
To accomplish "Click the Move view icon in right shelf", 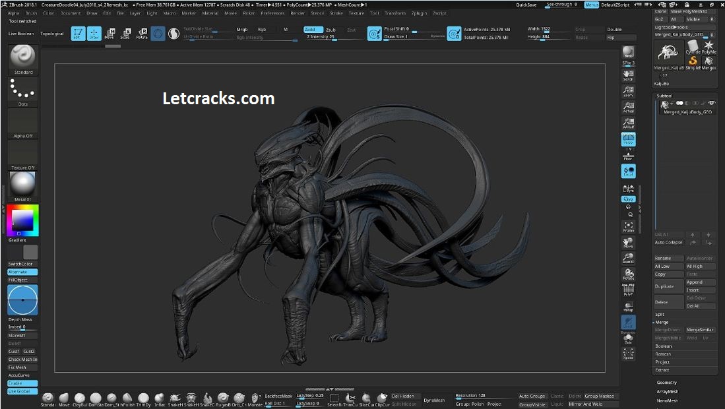I will [x=628, y=243].
